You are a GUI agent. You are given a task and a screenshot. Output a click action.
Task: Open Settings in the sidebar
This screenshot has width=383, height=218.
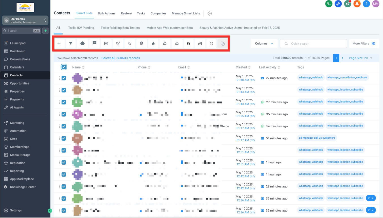point(16,210)
